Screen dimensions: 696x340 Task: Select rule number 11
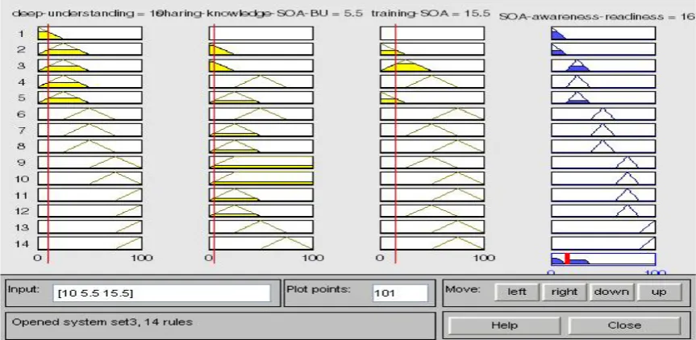(21, 195)
